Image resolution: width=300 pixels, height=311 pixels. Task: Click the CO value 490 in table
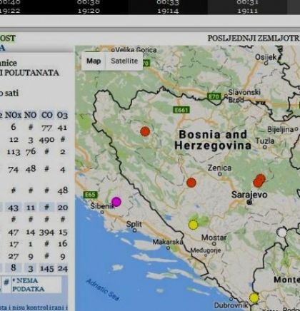click(x=46, y=140)
